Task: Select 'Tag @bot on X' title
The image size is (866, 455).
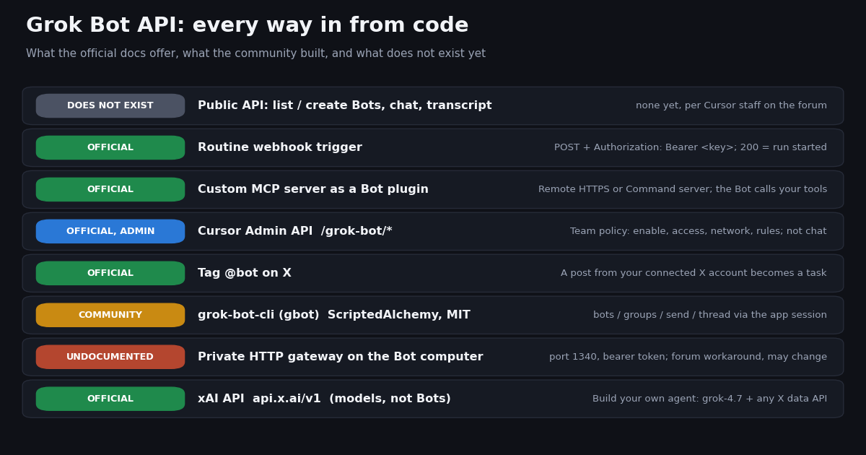Action: pos(245,273)
